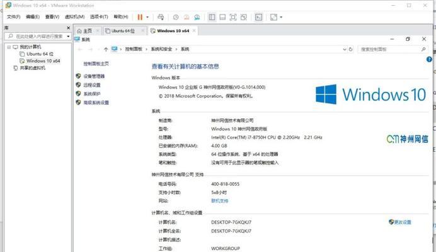Open the snapshot manager
The width and height of the screenshot is (436, 252).
(197, 17)
